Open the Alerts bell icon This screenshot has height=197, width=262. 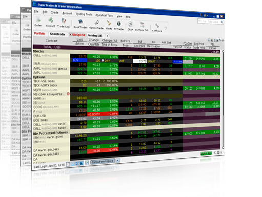click(109, 25)
